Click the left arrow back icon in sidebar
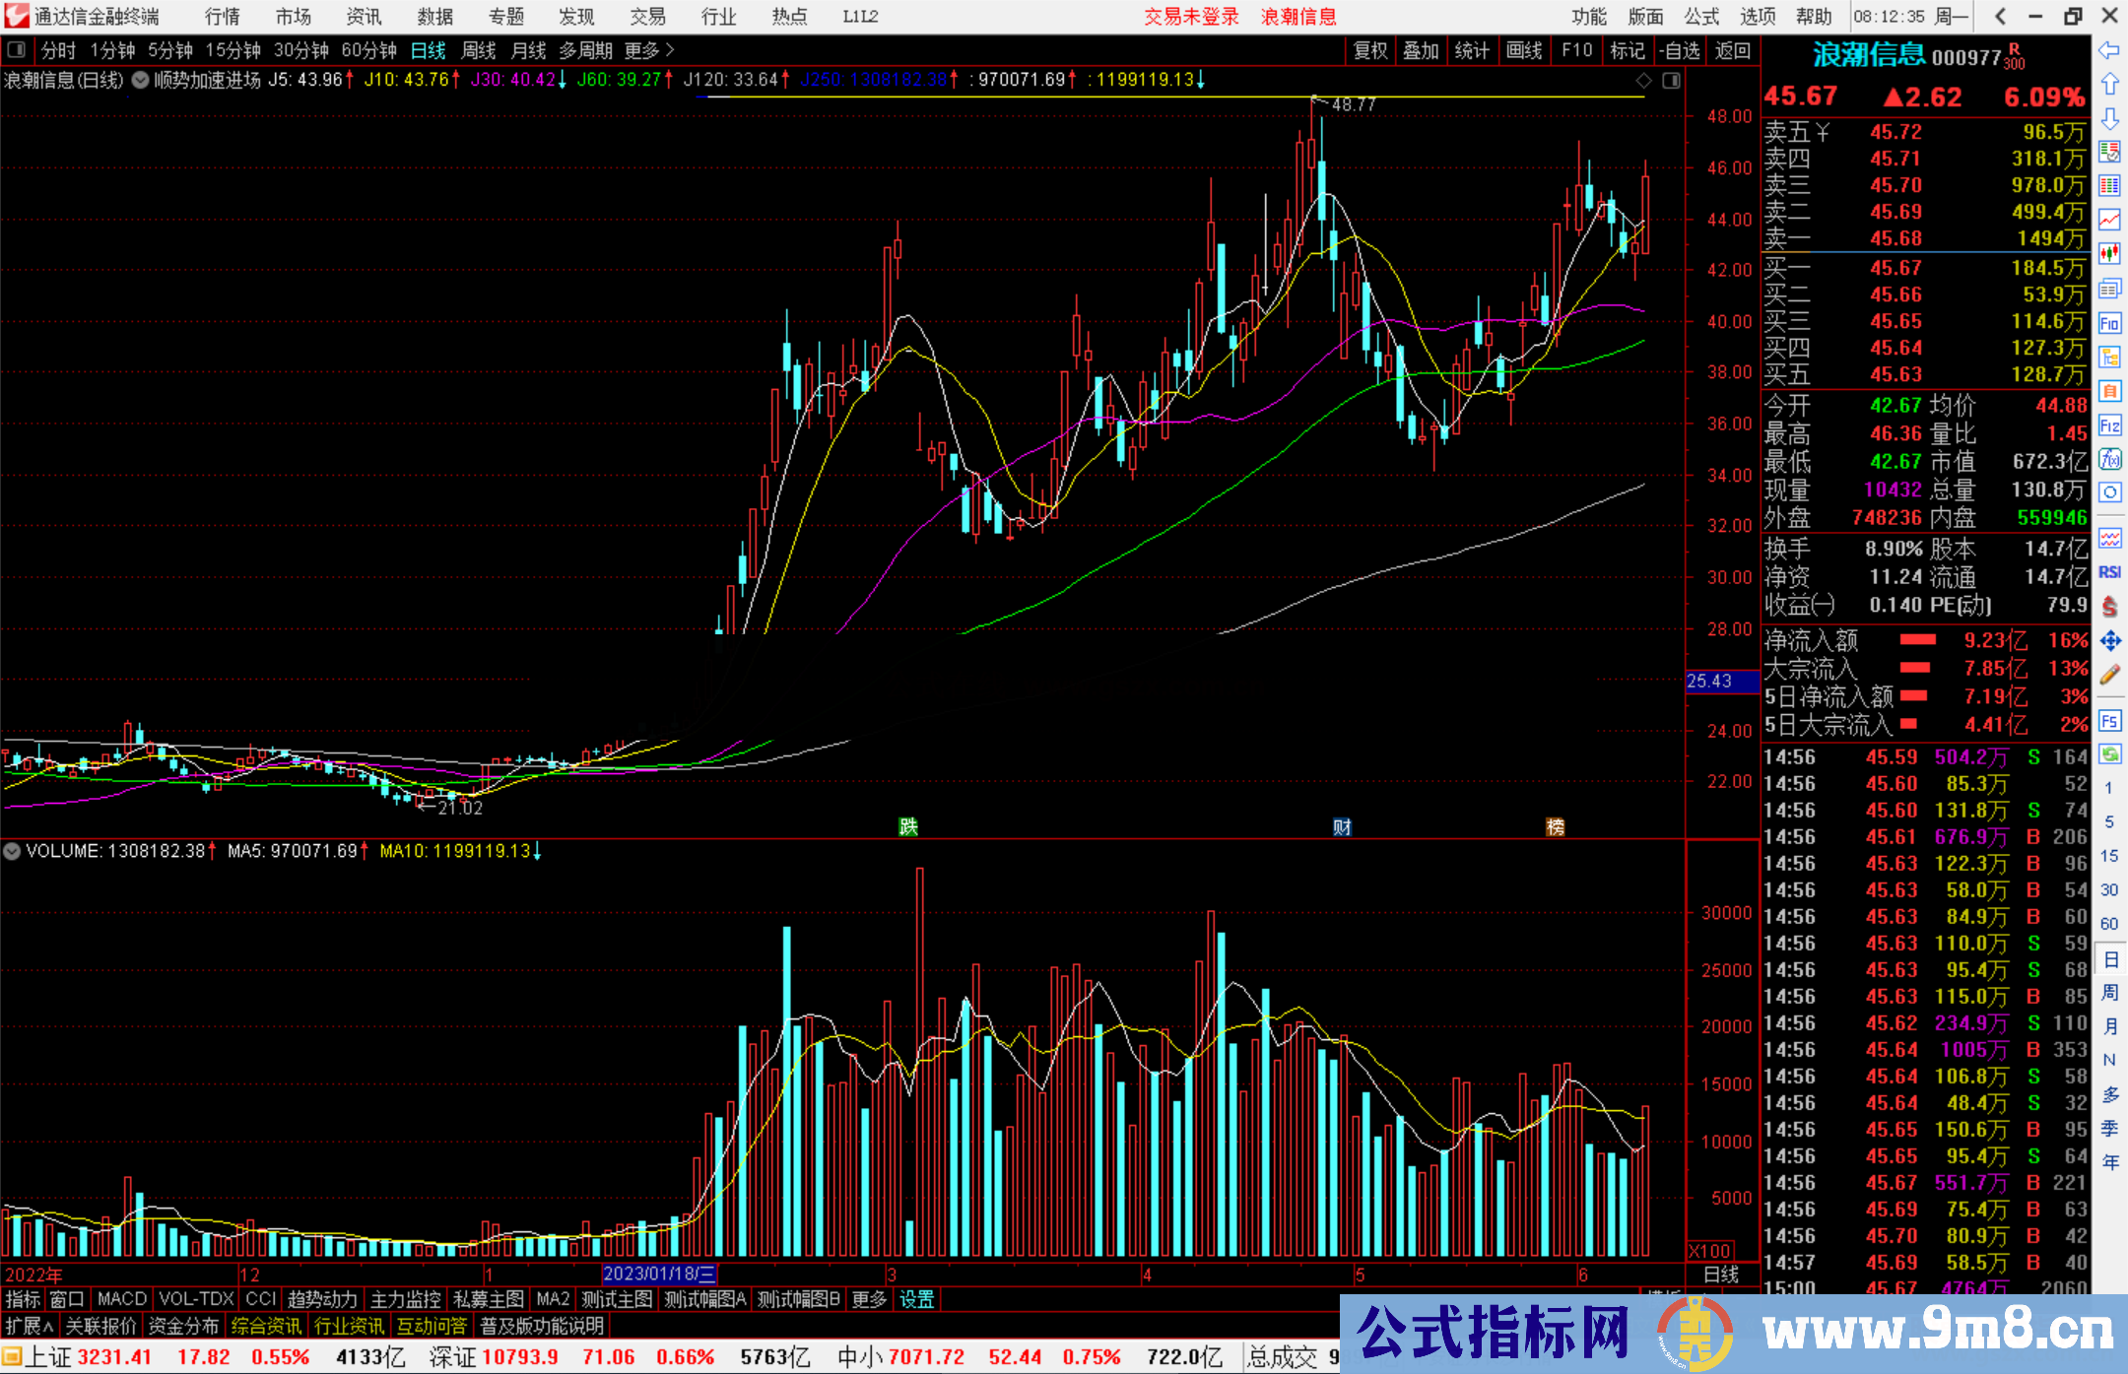Image resolution: width=2128 pixels, height=1374 pixels. pyautogui.click(x=2109, y=50)
